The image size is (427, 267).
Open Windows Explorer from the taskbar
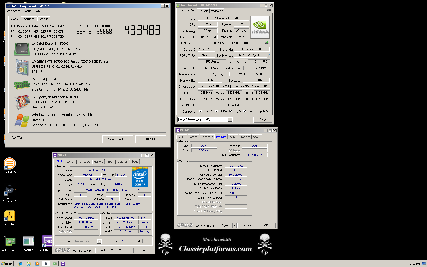[x=29, y=264]
